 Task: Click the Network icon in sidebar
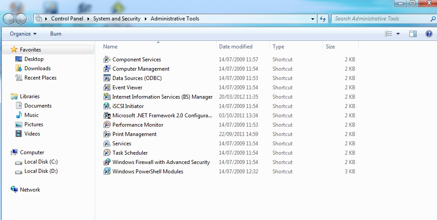click(14, 189)
